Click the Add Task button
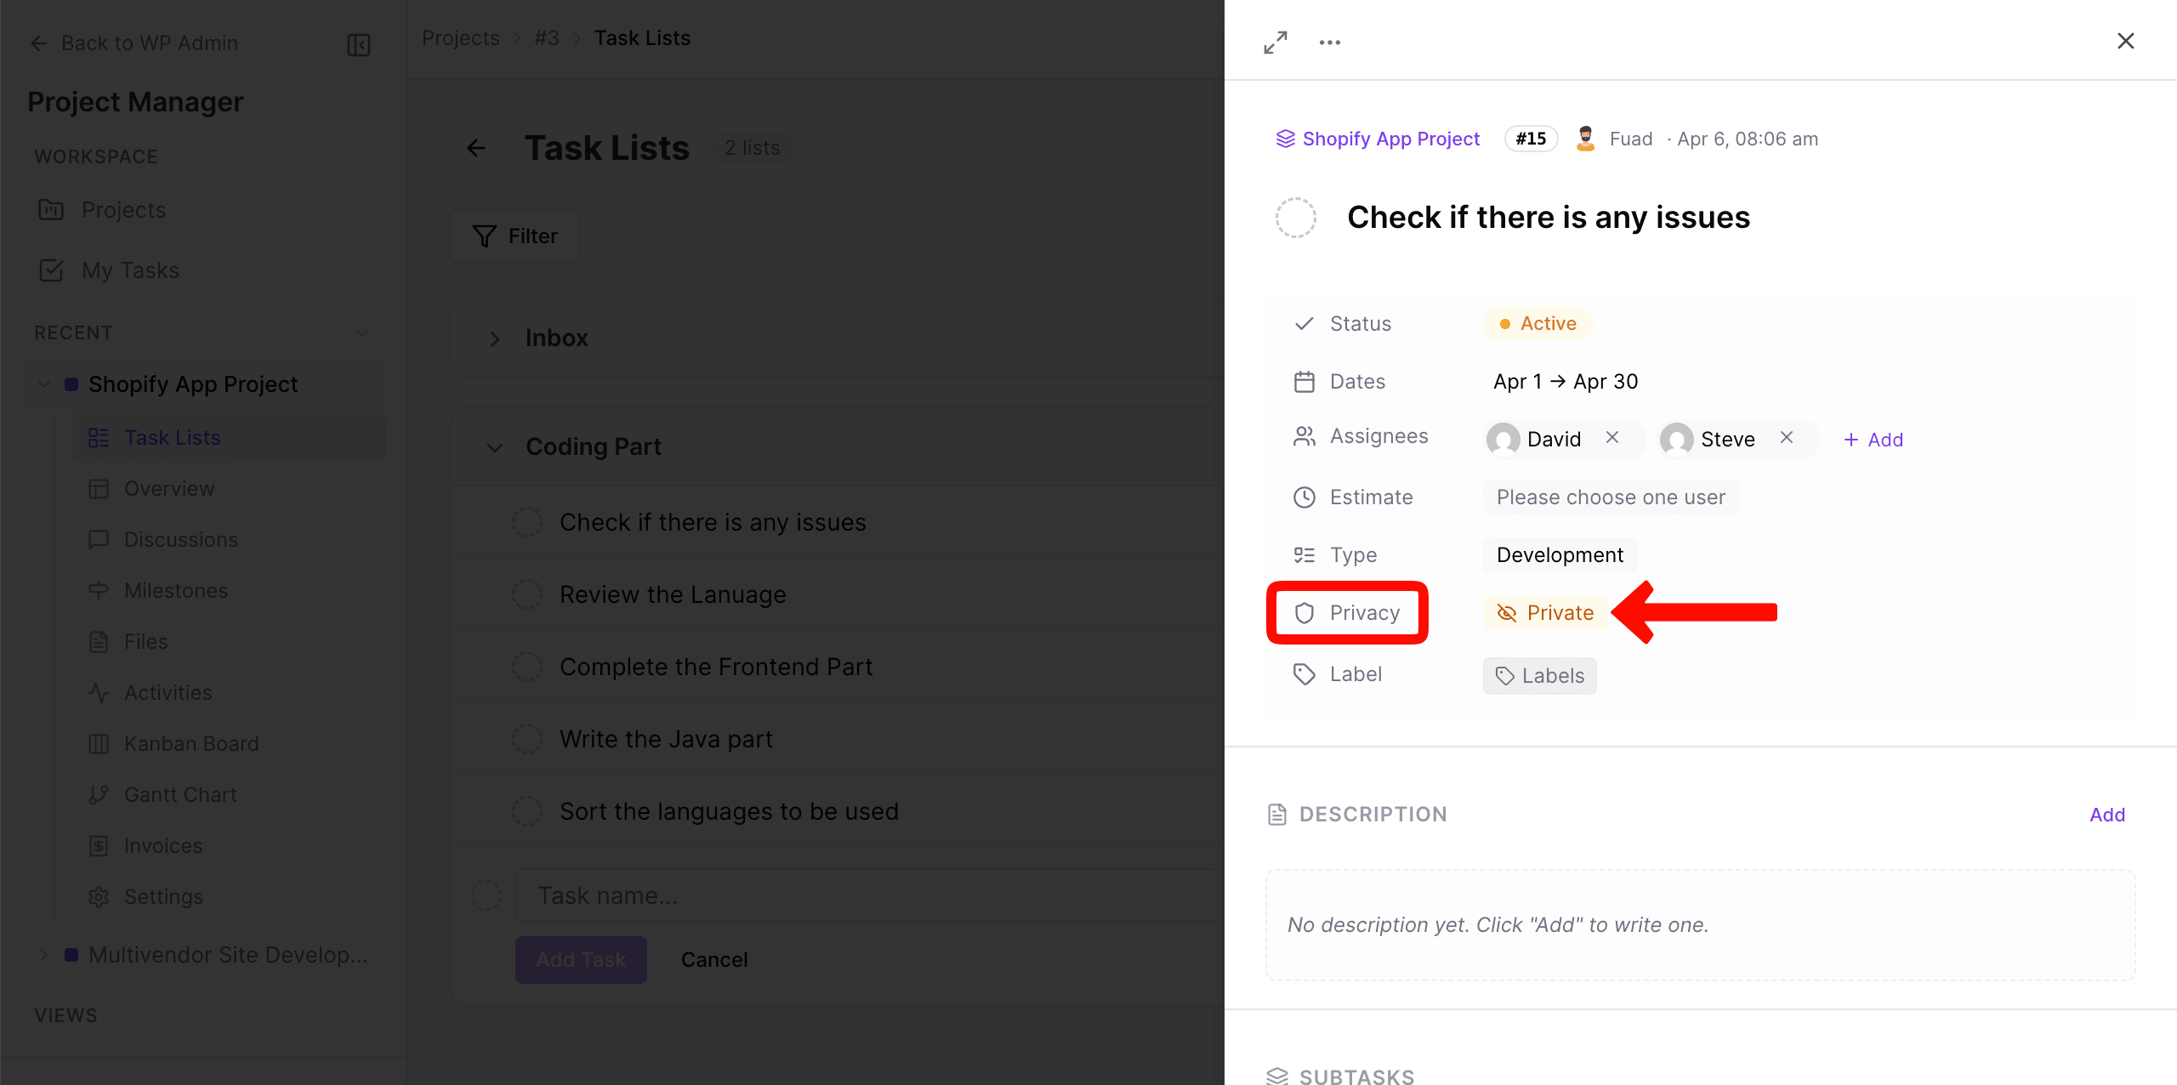 (581, 959)
